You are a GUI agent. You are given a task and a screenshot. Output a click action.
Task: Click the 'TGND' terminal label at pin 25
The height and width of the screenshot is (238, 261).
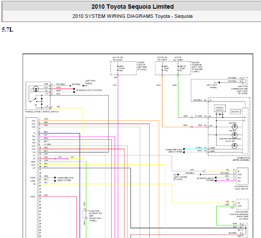[33, 197]
